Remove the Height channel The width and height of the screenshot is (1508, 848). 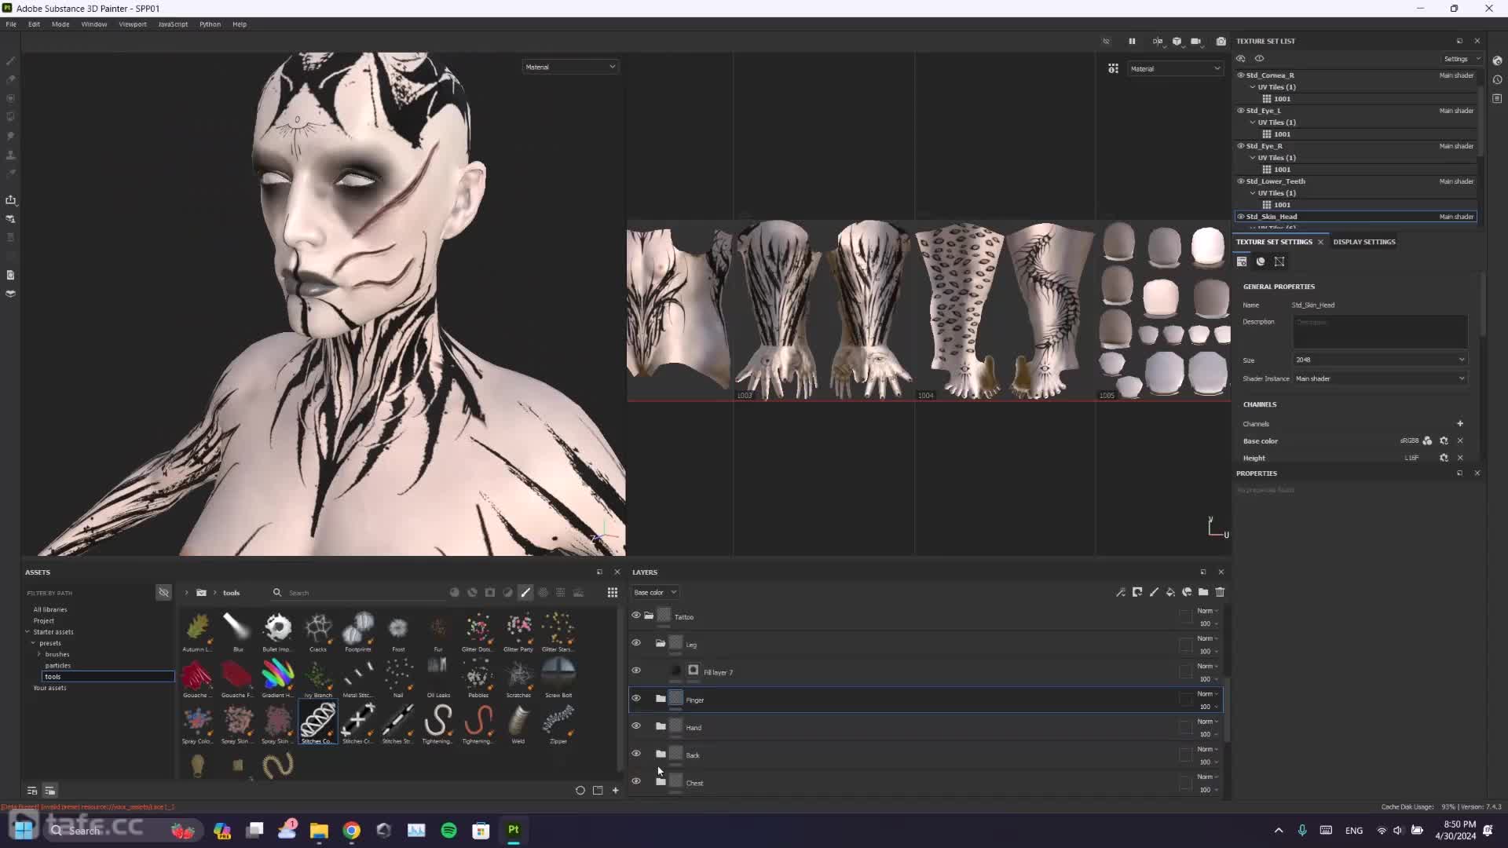(x=1460, y=458)
